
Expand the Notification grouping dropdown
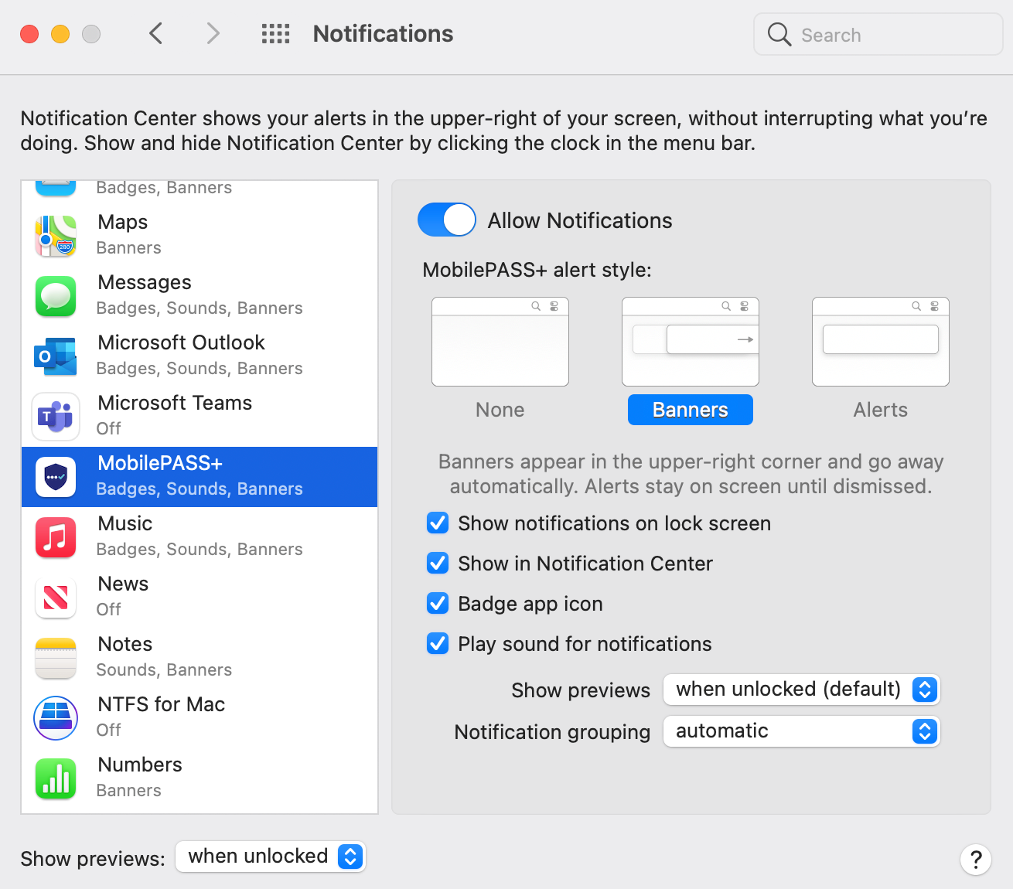coord(801,731)
